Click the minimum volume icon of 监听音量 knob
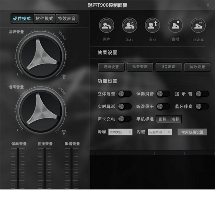Viewport: 215px width, 197px height. pos(18,74)
